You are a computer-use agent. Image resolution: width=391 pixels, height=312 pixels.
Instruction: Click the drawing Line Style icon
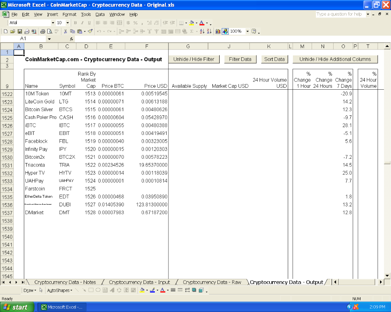pyautogui.click(x=173, y=290)
